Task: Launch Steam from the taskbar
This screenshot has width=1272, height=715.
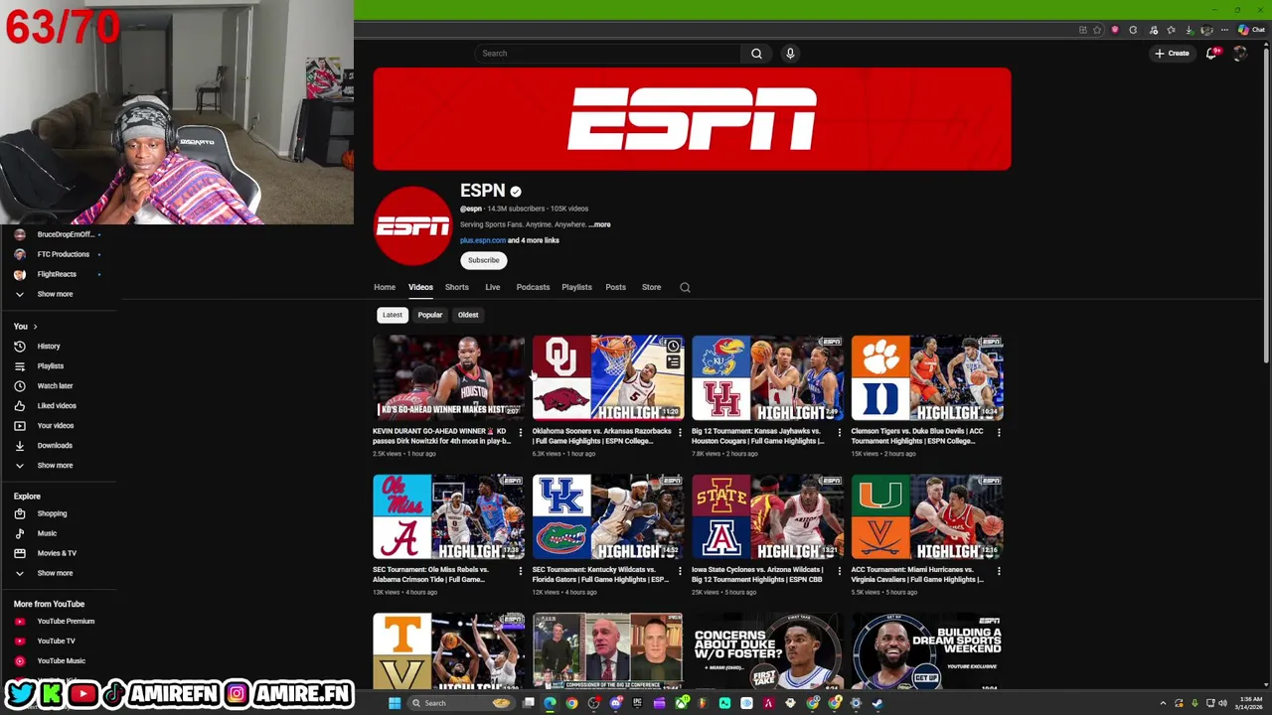Action: (877, 703)
